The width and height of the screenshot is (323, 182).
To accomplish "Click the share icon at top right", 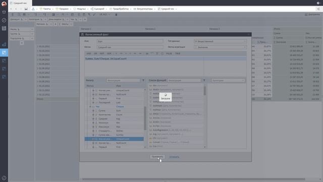I will point(318,9).
